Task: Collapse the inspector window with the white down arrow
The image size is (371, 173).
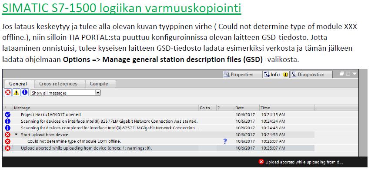Action: 354,74
